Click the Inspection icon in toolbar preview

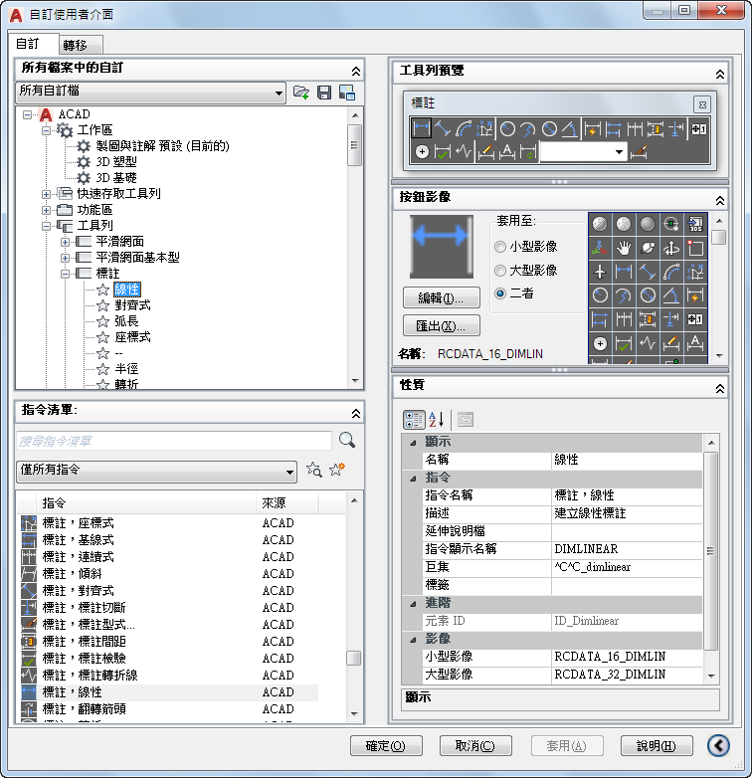click(x=443, y=151)
